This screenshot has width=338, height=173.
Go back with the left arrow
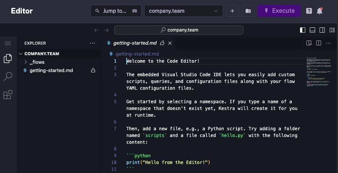[97, 30]
